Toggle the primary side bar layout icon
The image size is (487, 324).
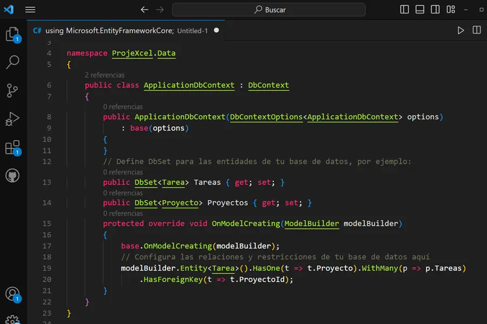tap(404, 10)
